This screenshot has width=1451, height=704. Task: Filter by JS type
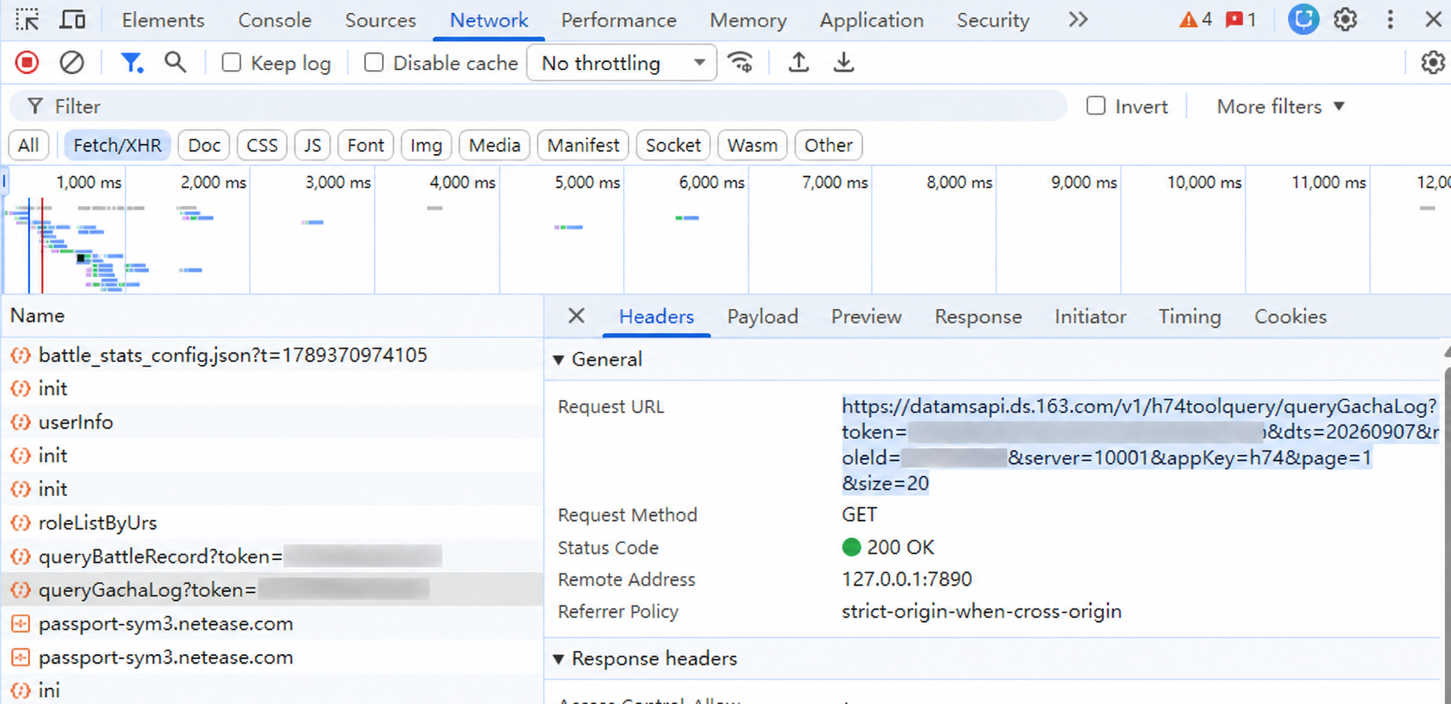313,145
